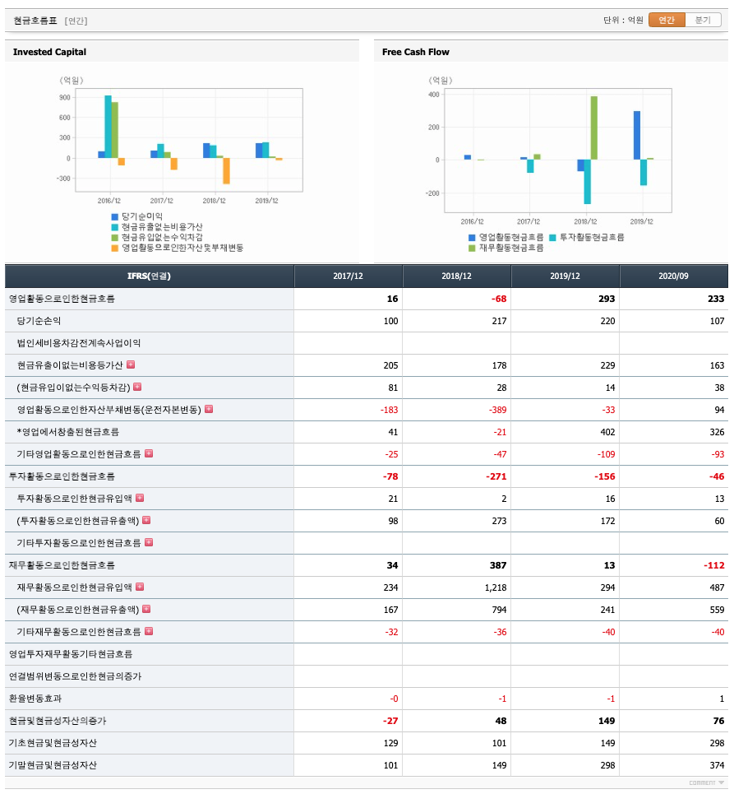The image size is (734, 794).
Task: Click the 2020/09 영업활동 value 233
Action: 716,299
